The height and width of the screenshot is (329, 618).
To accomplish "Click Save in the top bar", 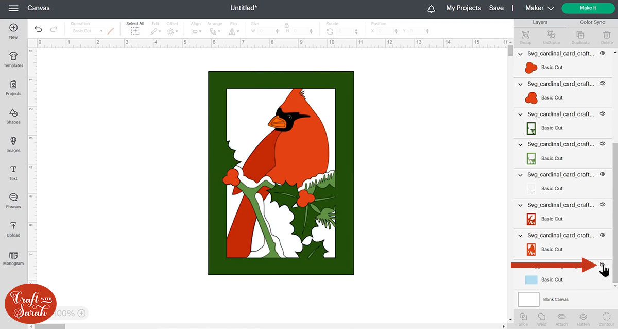I will coord(496,8).
